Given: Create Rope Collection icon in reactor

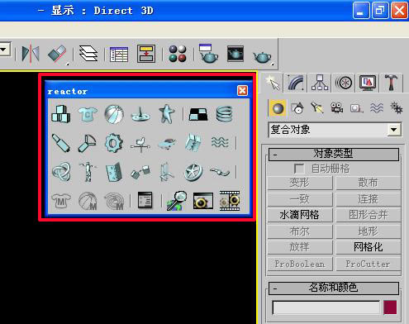Looking at the screenshot, I should click(140, 115).
